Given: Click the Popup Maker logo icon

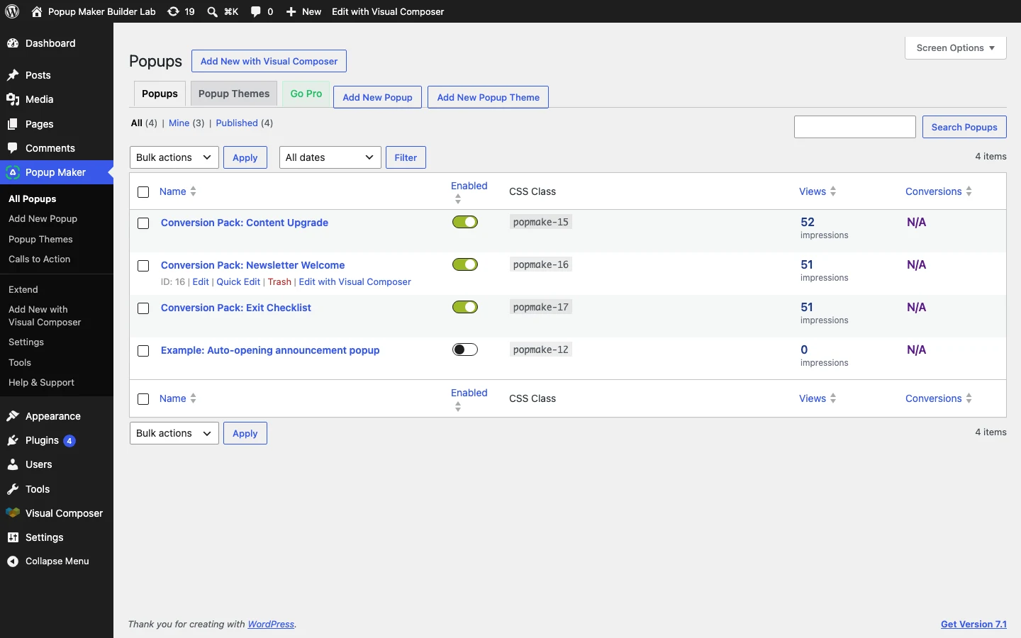Looking at the screenshot, I should click(13, 172).
